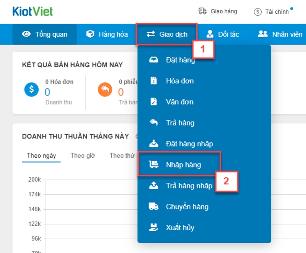The width and height of the screenshot is (306, 253).
Task: Click the Hóa đơn invoice icon
Action: pos(154,81)
